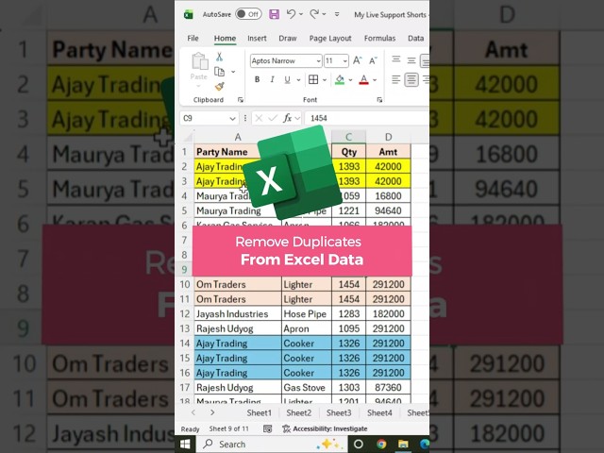Image resolution: width=604 pixels, height=453 pixels.
Task: Open the Undo history dropdown
Action: (301, 14)
